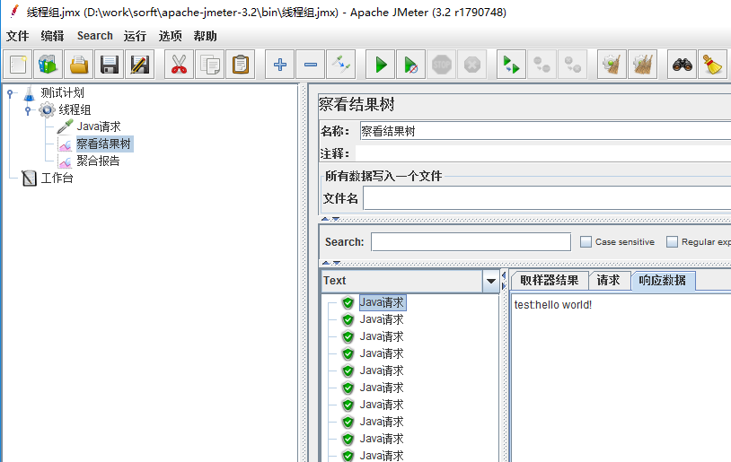The height and width of the screenshot is (462, 731).
Task: Collapse the 测试计划 tree node handle
Action: point(10,93)
